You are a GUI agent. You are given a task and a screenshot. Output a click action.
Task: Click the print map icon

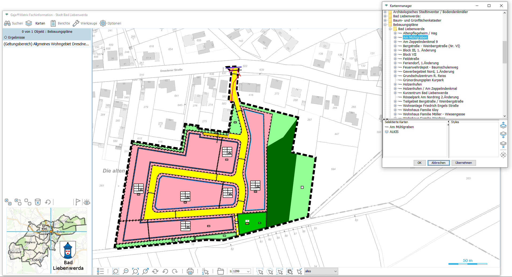[190, 271]
